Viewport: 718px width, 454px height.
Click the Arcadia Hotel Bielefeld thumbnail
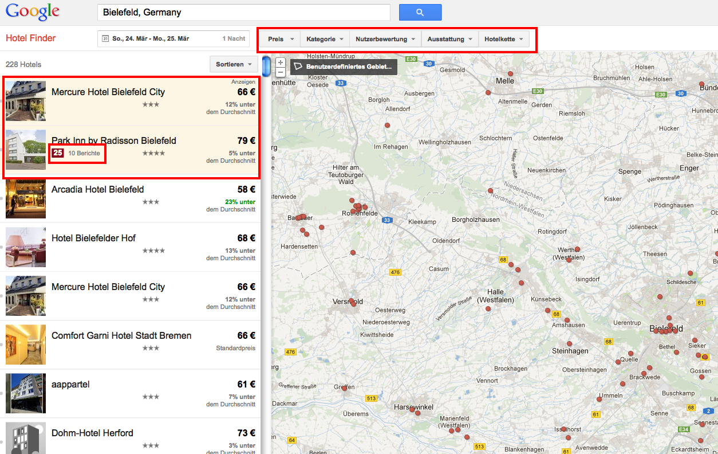point(26,198)
